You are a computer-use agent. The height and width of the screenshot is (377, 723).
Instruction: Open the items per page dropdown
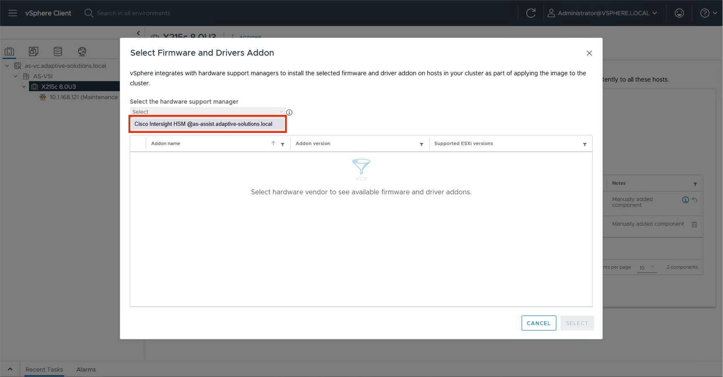click(647, 267)
